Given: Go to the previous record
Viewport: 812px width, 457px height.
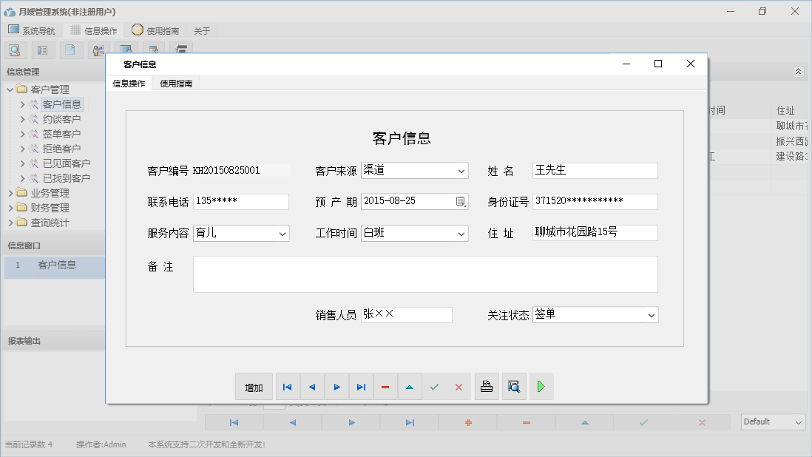Looking at the screenshot, I should tap(312, 386).
